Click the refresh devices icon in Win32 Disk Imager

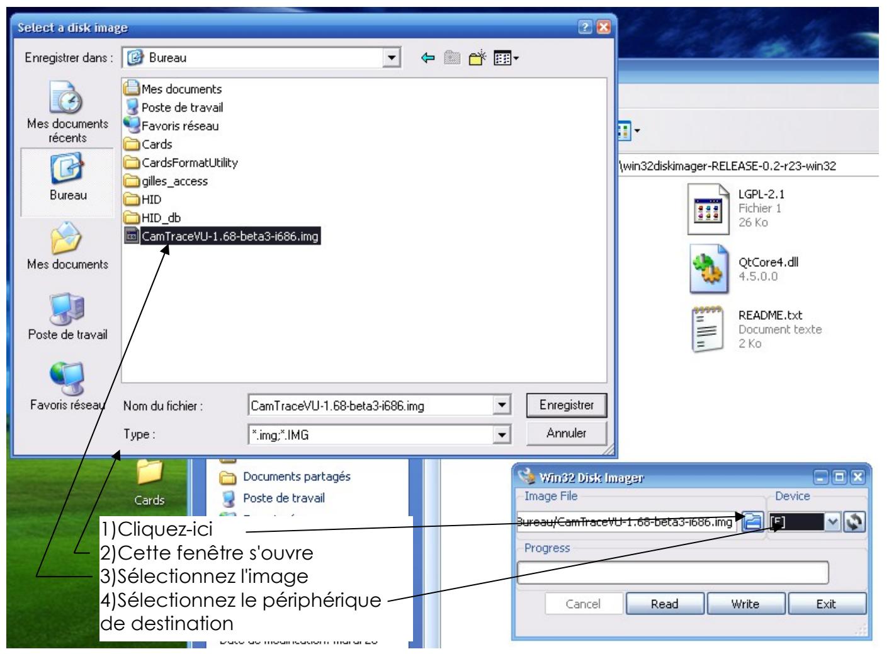[x=854, y=521]
